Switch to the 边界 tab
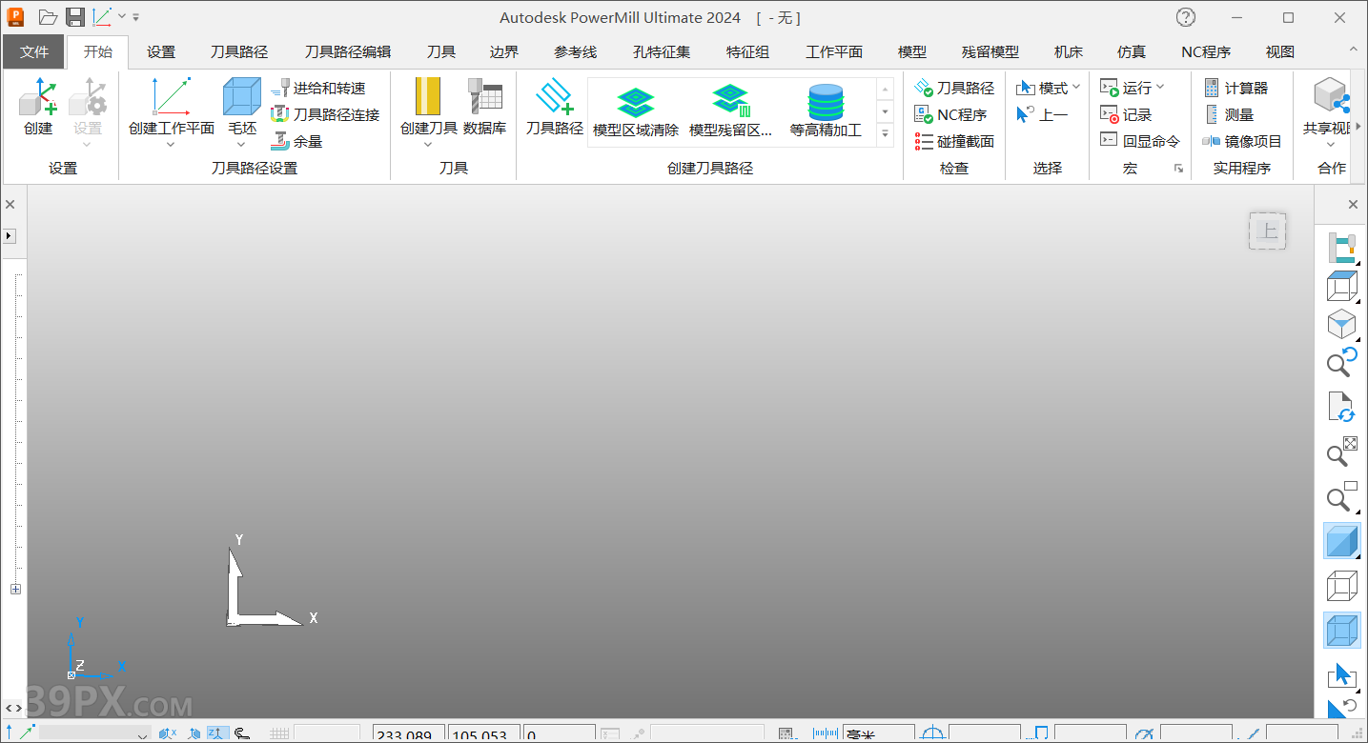The width and height of the screenshot is (1368, 743). click(x=504, y=52)
